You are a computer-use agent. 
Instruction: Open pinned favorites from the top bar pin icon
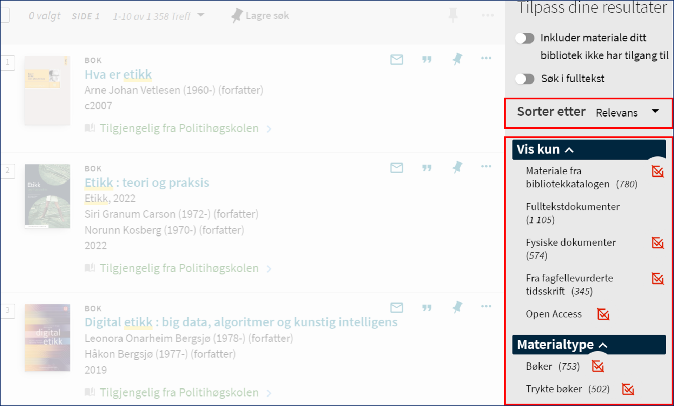[x=453, y=15]
